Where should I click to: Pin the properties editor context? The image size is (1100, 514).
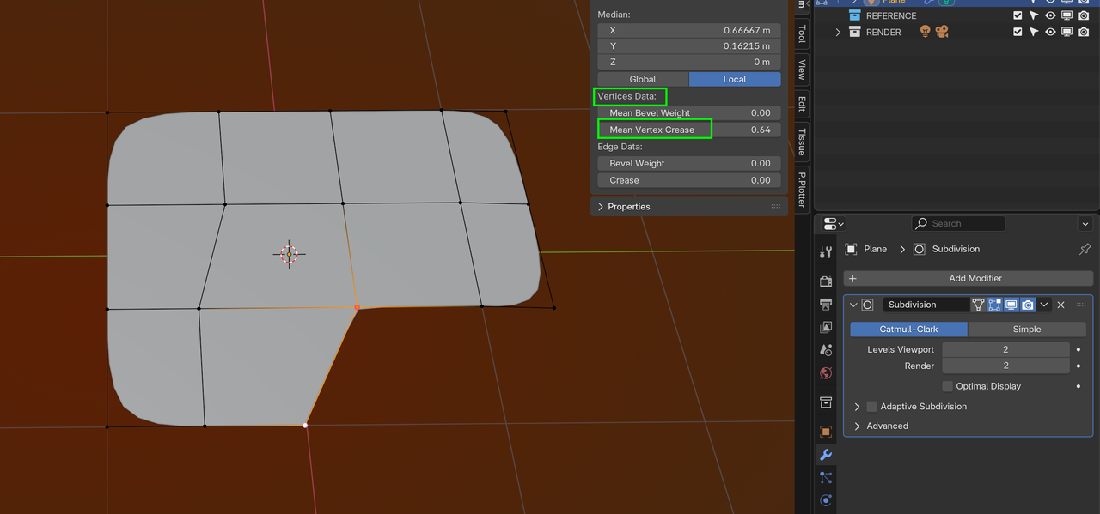pos(1085,249)
